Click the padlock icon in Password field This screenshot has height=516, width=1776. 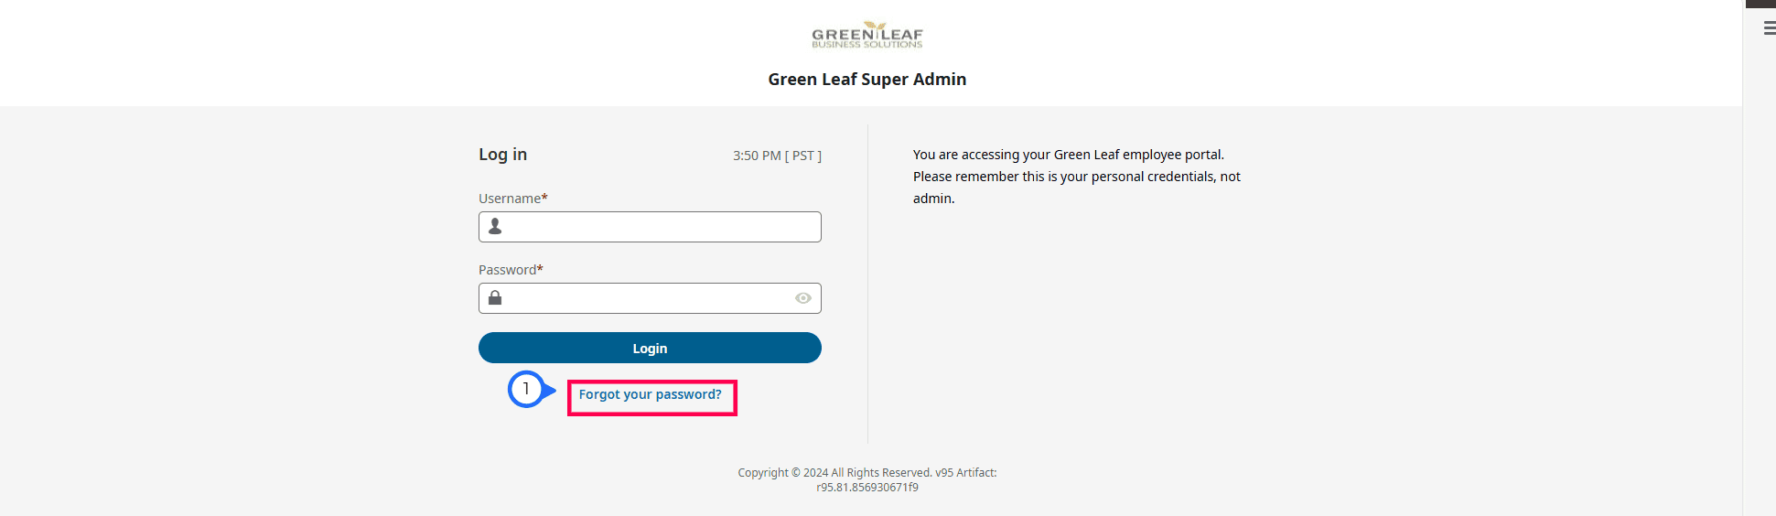(x=495, y=297)
